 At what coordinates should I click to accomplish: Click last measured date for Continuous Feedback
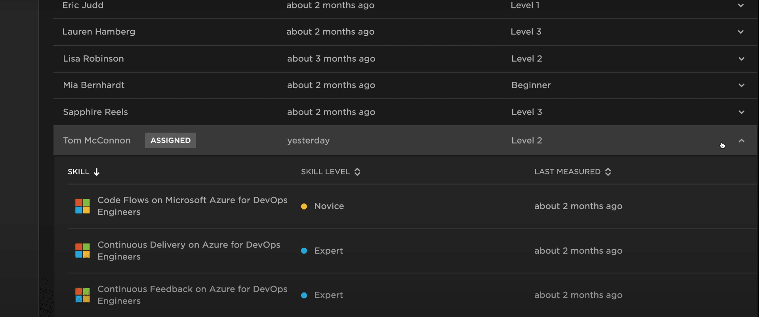(578, 295)
